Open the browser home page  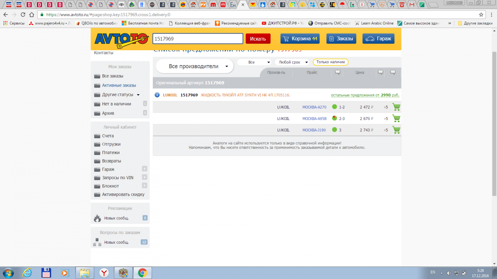[32, 15]
